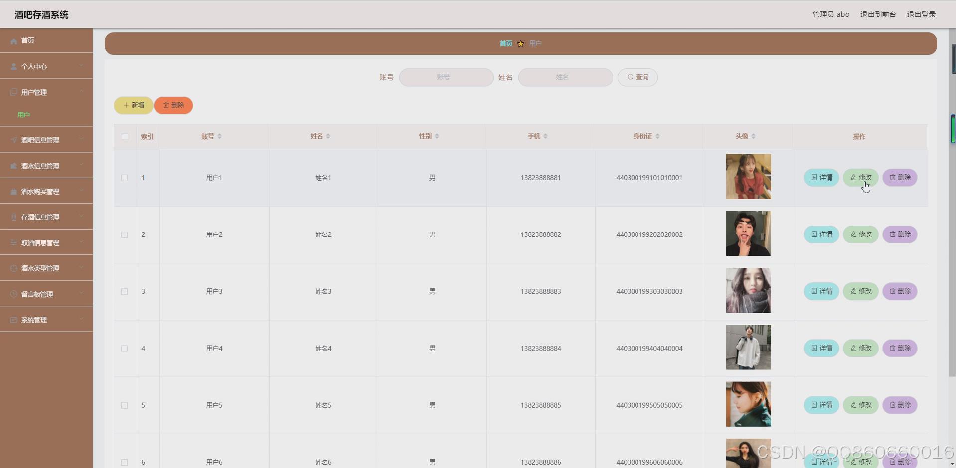Expand 酒水类型管理 menu chevron

pyautogui.click(x=81, y=267)
